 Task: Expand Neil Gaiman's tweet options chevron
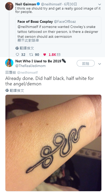(100, 4)
